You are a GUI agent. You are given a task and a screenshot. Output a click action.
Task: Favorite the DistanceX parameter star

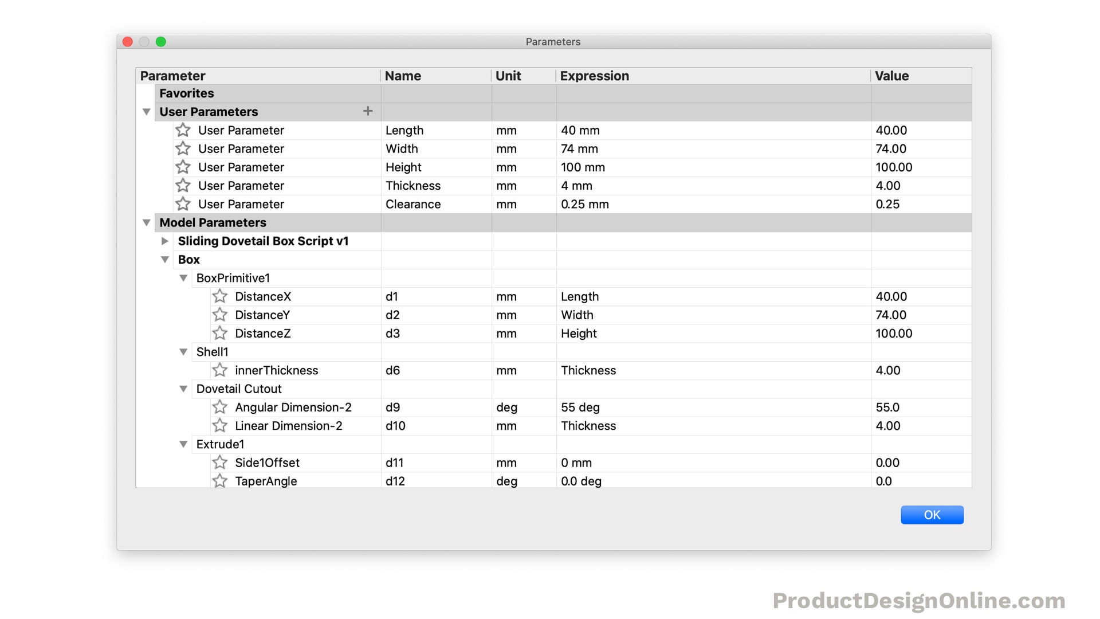(x=219, y=296)
